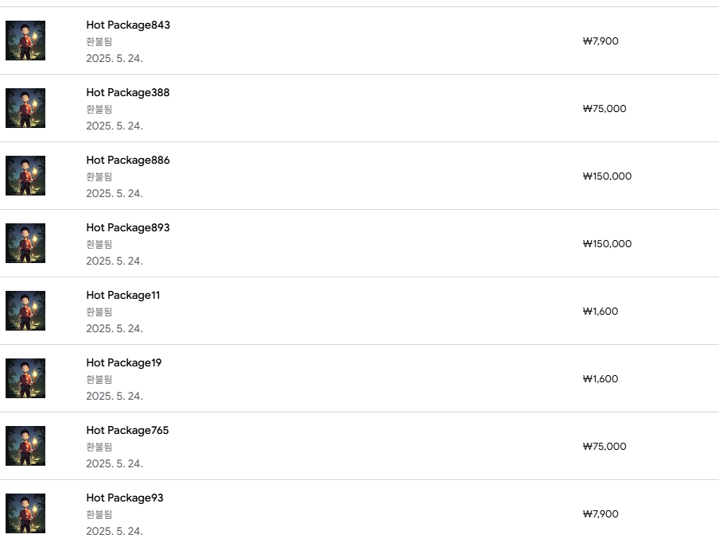Click the icon beside Hot Package893

(x=25, y=243)
